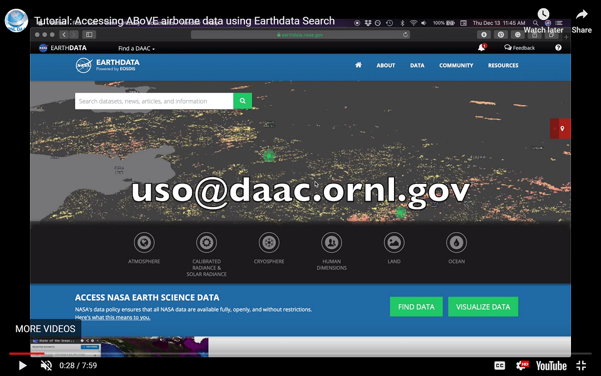Image resolution: width=601 pixels, height=376 pixels.
Task: Open the ABOUT menu
Action: 386,66
